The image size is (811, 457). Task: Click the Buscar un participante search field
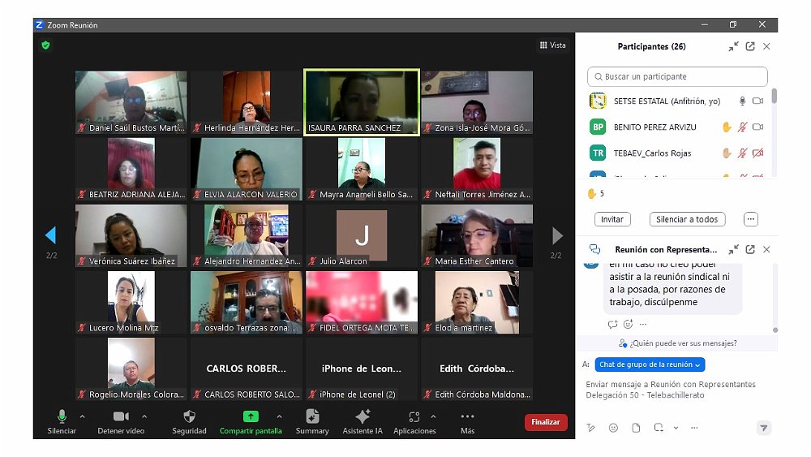677,77
